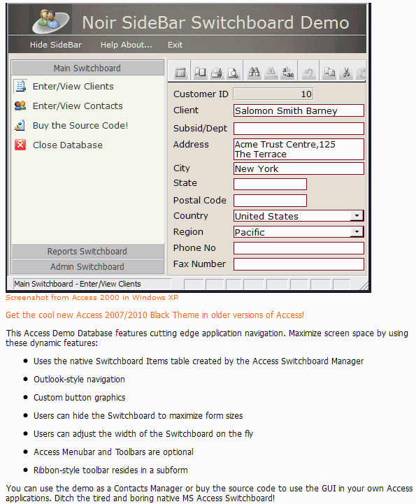
Task: Click the Find binoculars icon
Action: (x=254, y=72)
